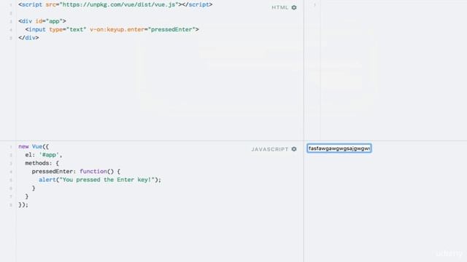Click the "new Vue({" code line
Viewport: 467px width, 262px height.
pos(34,146)
